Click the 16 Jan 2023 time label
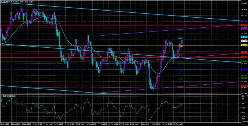 5,124
